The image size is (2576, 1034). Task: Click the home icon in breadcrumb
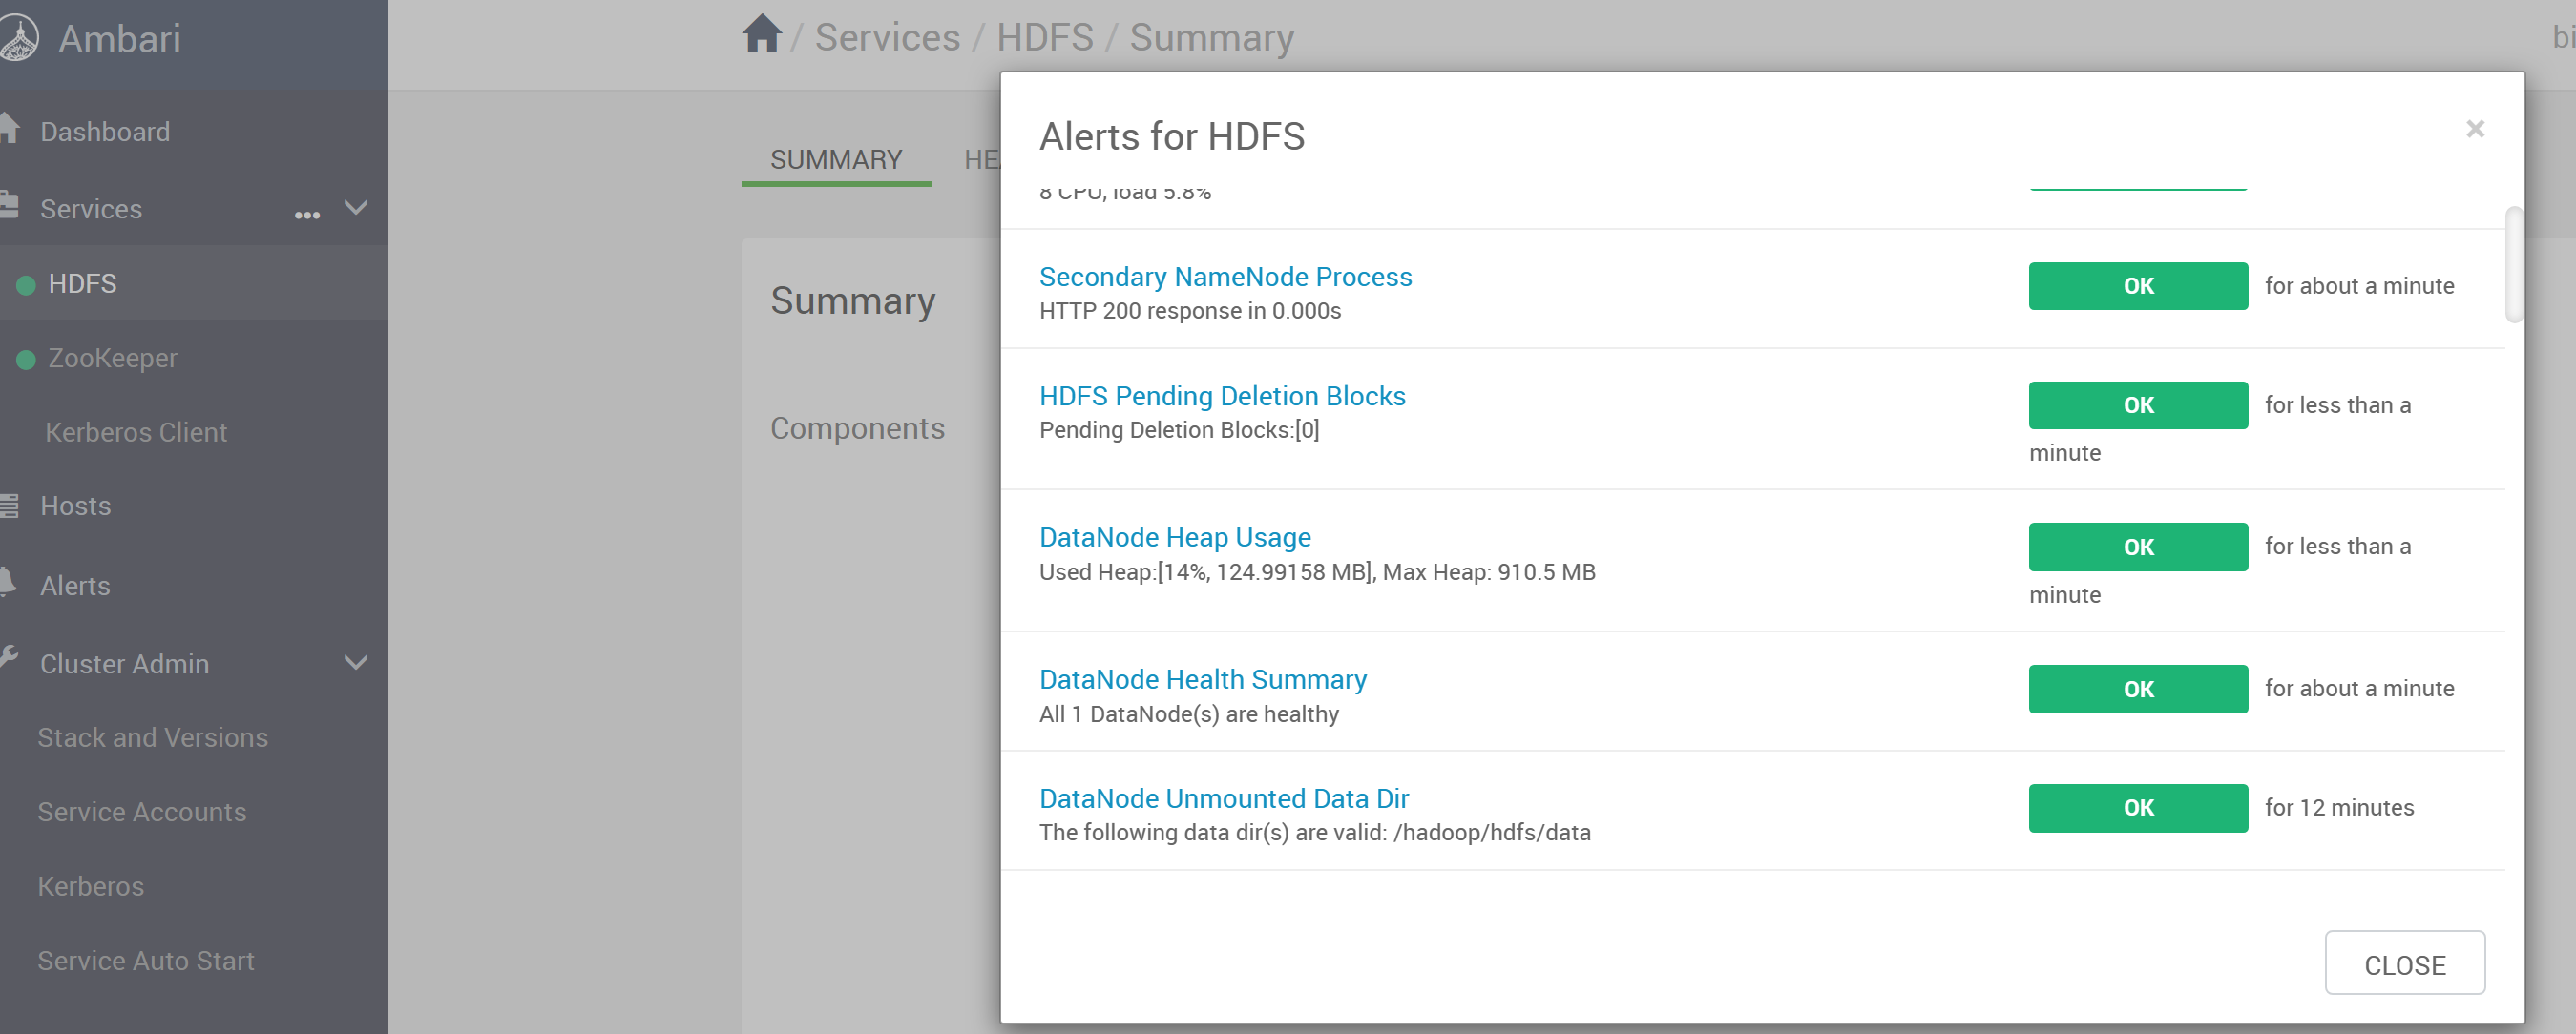pyautogui.click(x=761, y=35)
